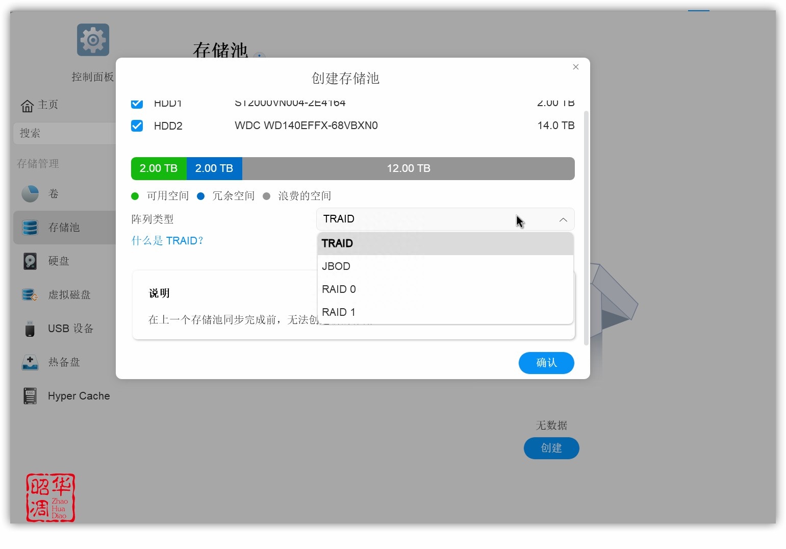
Task: Open the Hyper Cache icon
Action: 30,396
